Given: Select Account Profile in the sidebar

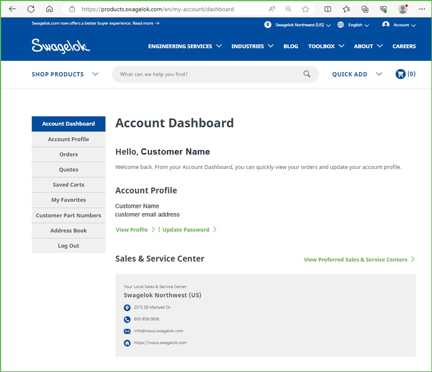Looking at the screenshot, I should point(69,139).
